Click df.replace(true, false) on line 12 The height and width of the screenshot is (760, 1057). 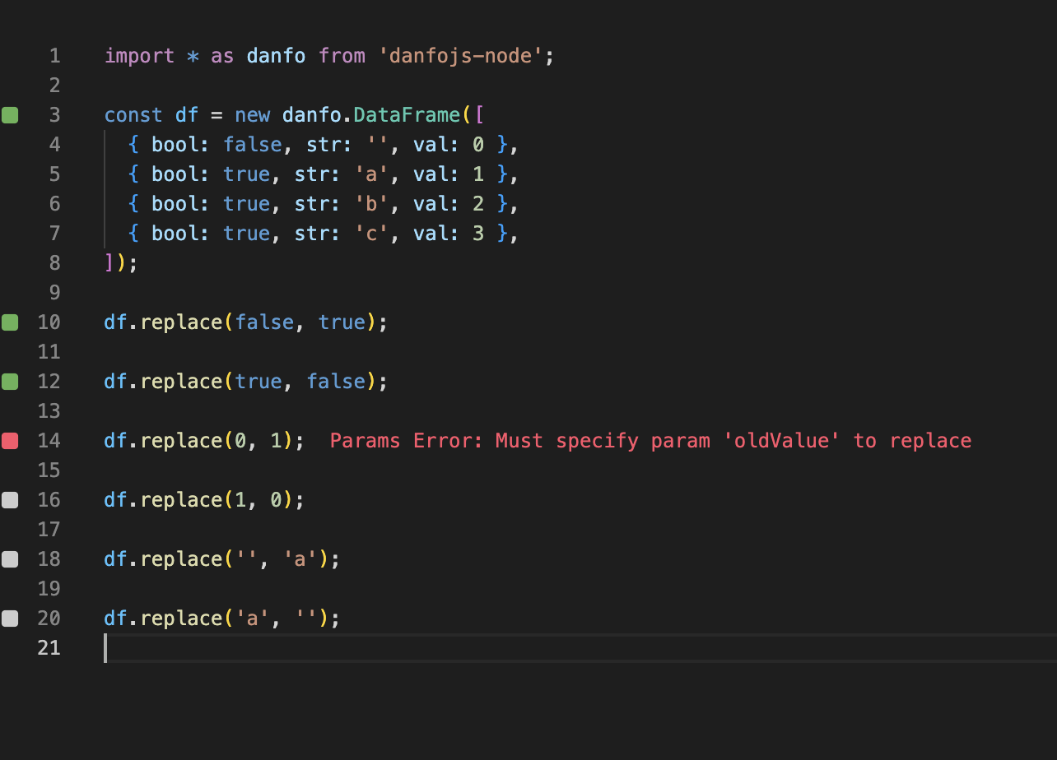(x=245, y=382)
